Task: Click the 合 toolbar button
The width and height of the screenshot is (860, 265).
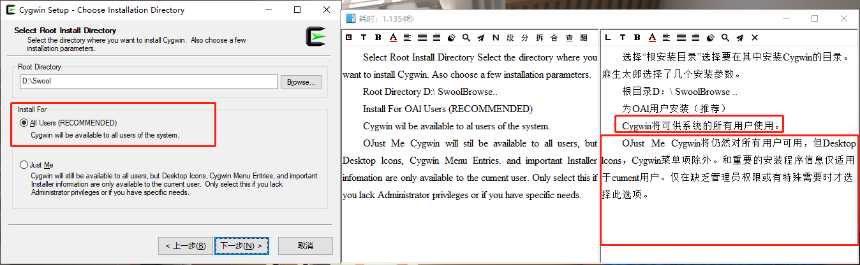Action: click(x=554, y=38)
